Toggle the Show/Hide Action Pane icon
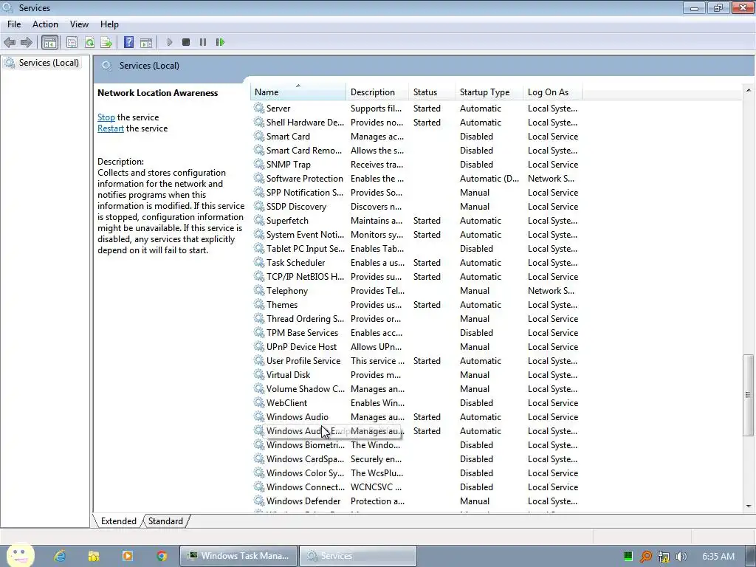 click(146, 42)
